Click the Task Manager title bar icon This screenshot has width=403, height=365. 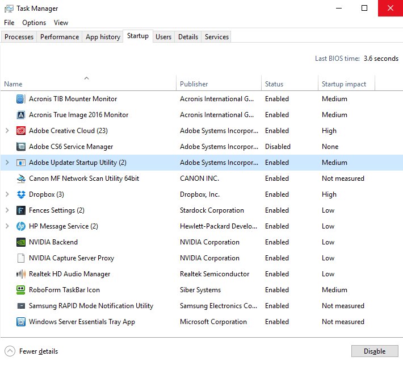(9, 9)
